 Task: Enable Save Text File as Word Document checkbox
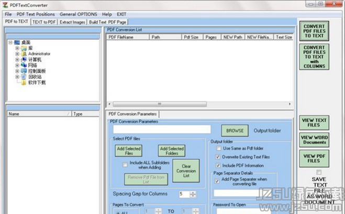tap(319, 172)
